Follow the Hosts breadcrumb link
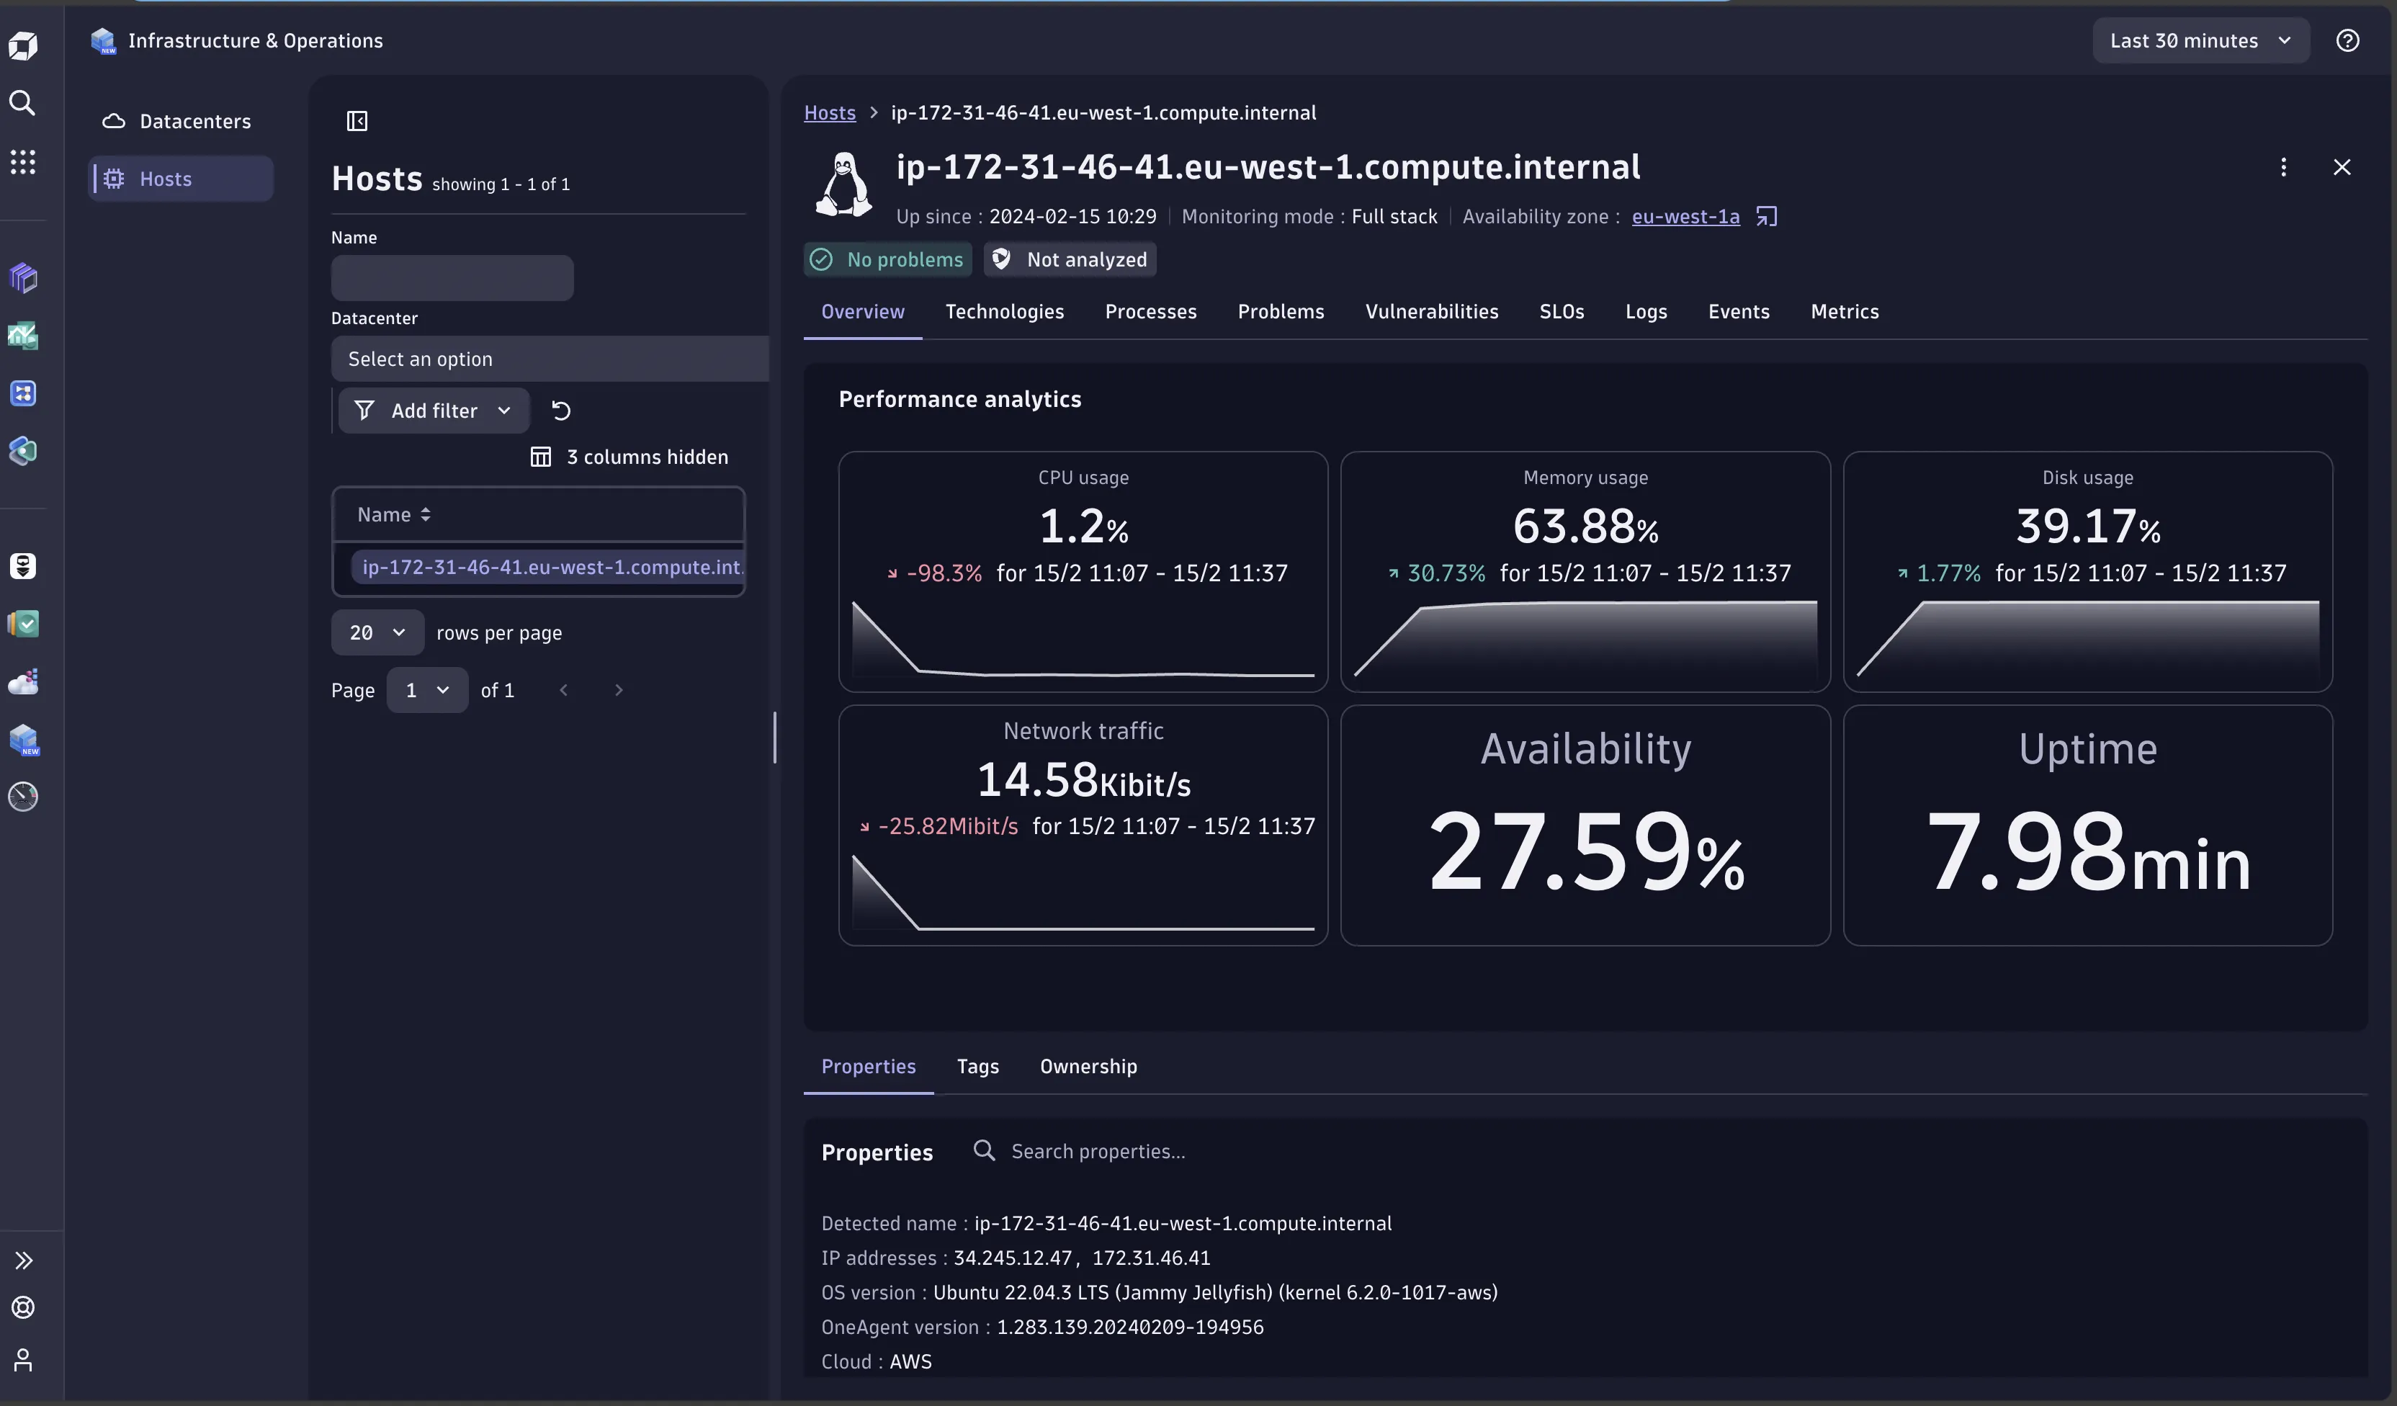Screen dimensions: 2397x1406 pyautogui.click(x=830, y=112)
